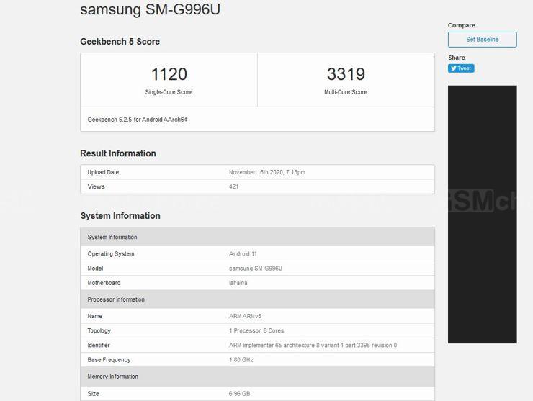Select the ARM implementer 65 identifier value
Viewport: 533px width, 401px height.
[x=313, y=346]
